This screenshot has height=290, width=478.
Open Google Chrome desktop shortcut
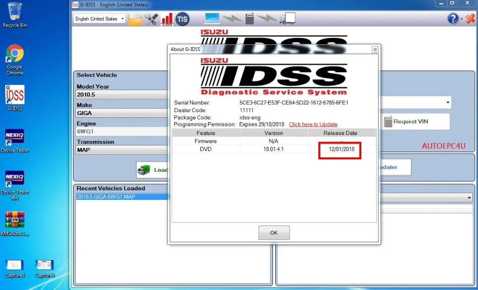[15, 60]
